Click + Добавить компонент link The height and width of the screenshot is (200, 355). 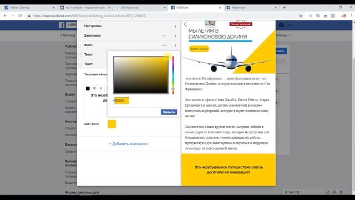pos(129,144)
